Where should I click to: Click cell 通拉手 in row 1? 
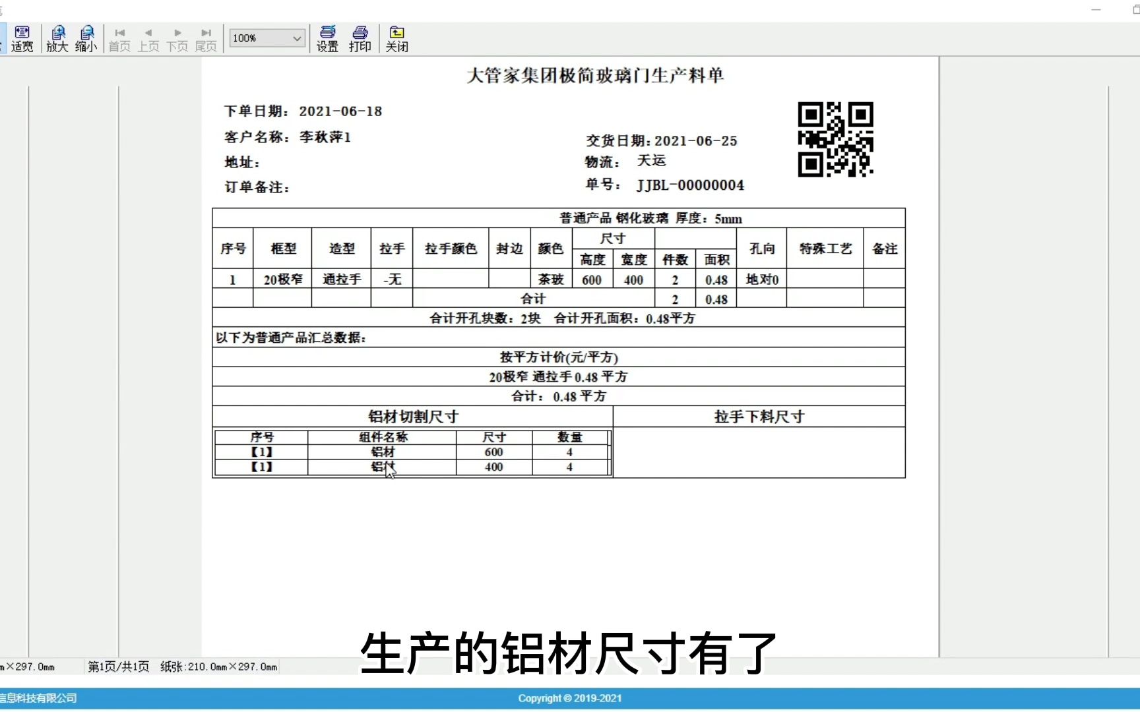point(342,280)
